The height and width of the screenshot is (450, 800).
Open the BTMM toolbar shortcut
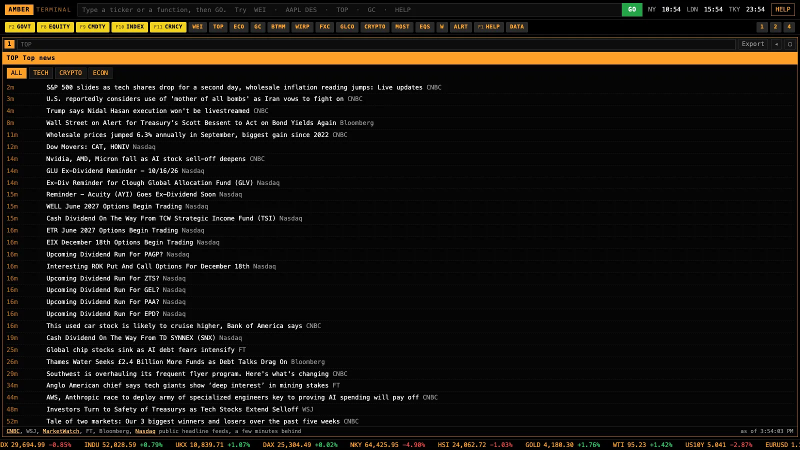278,27
